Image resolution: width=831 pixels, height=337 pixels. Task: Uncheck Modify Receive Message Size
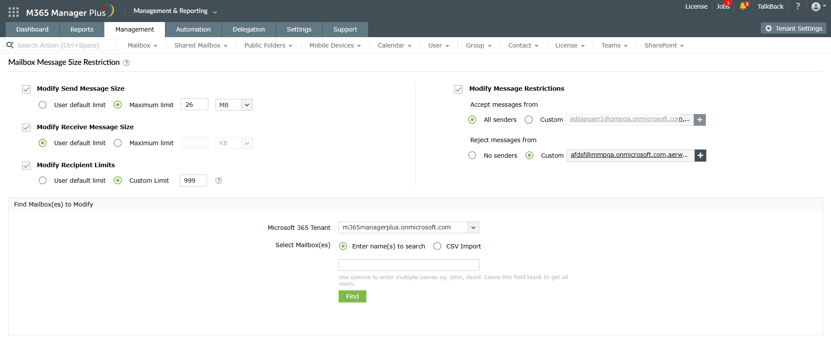(x=26, y=127)
